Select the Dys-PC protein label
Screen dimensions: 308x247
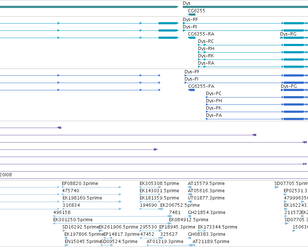click(x=214, y=94)
